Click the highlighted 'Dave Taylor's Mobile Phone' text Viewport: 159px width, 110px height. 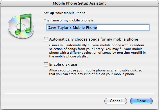(x=72, y=27)
